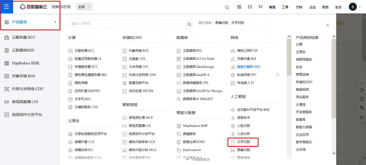The image size is (366, 165).
Task: Star 私有网络 VPC as favorite
Action: (x=277, y=75)
